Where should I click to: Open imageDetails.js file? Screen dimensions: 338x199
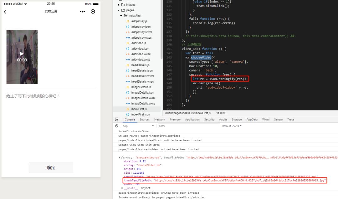[x=141, y=87]
